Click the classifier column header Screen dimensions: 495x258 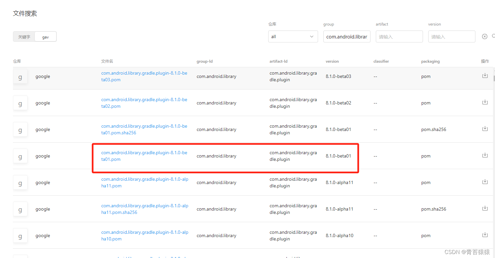(381, 61)
